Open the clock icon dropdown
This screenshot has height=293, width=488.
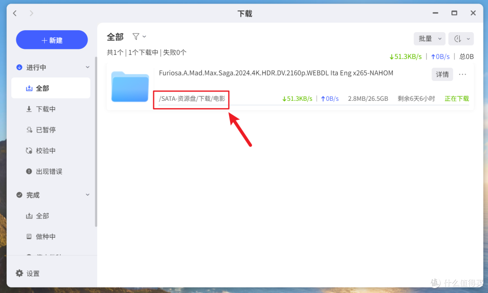click(x=461, y=38)
